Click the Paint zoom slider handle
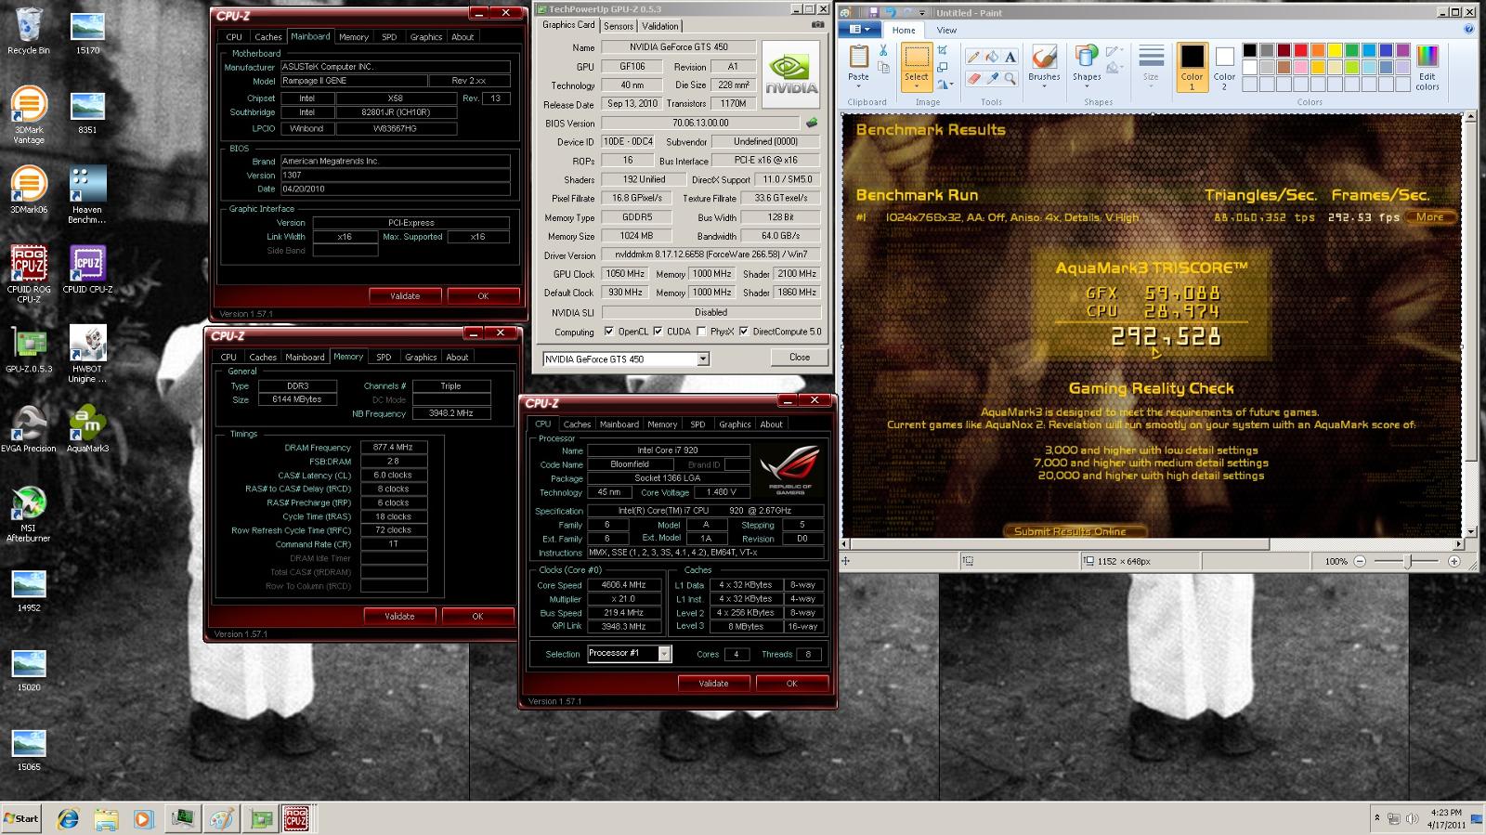The width and height of the screenshot is (1486, 835). (1409, 561)
